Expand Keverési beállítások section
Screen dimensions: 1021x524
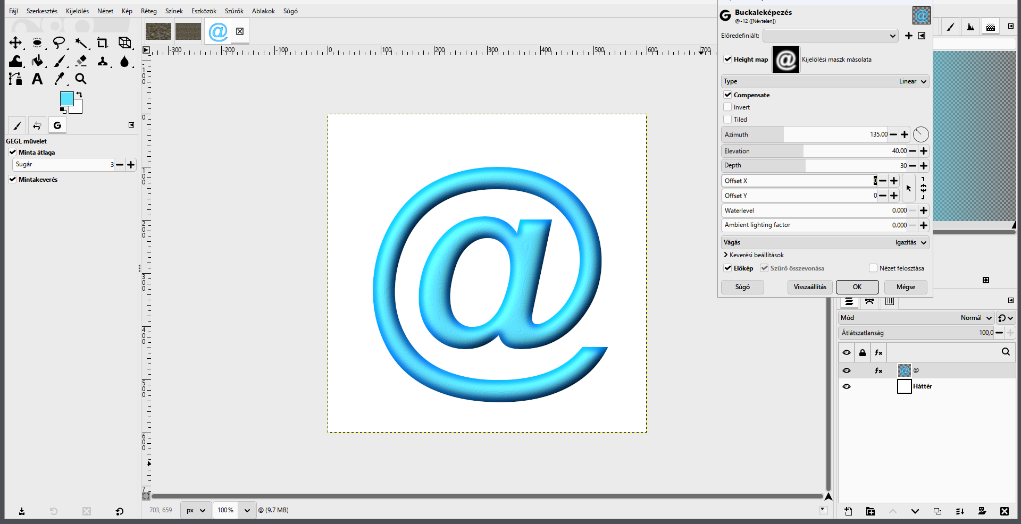[x=754, y=255]
